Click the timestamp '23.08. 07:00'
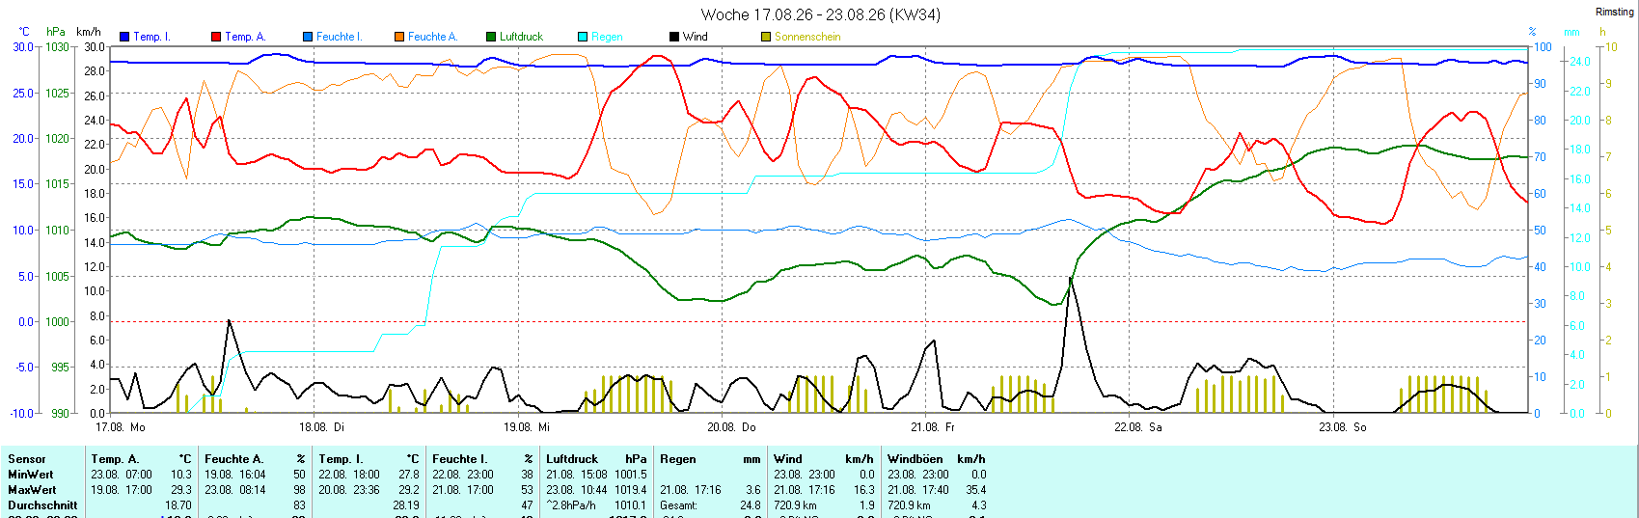1639x518 pixels. (x=122, y=475)
